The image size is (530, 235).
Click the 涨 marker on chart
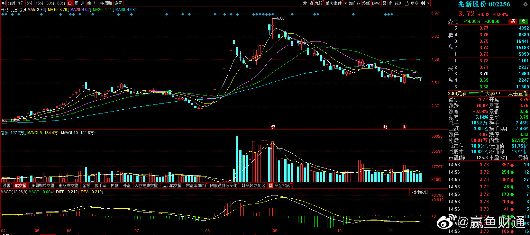405,127
